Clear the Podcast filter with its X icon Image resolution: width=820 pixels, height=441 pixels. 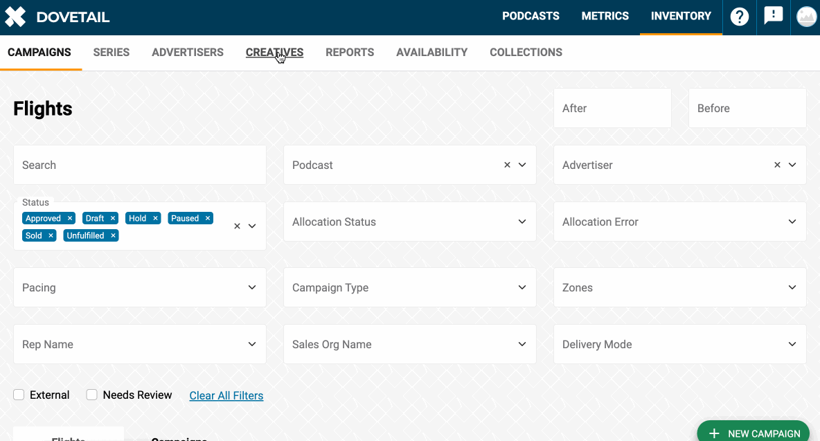[x=506, y=165]
